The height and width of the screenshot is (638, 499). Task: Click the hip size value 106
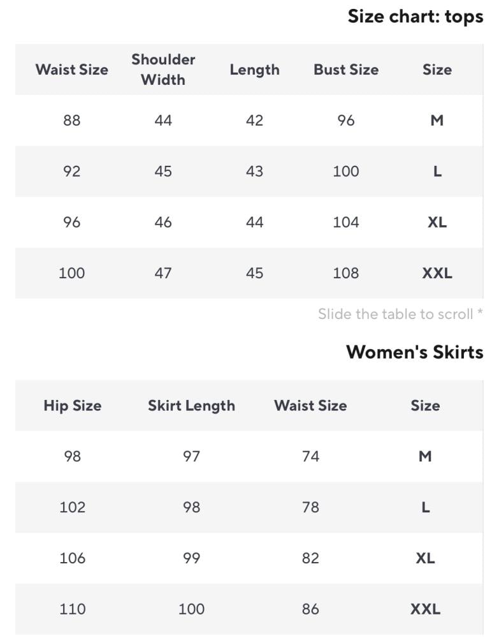tap(72, 558)
